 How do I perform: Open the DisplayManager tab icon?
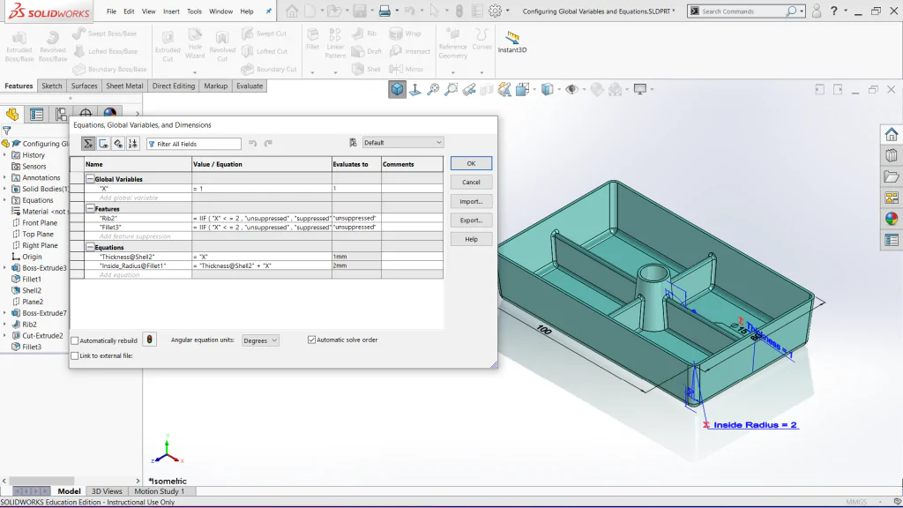110,112
